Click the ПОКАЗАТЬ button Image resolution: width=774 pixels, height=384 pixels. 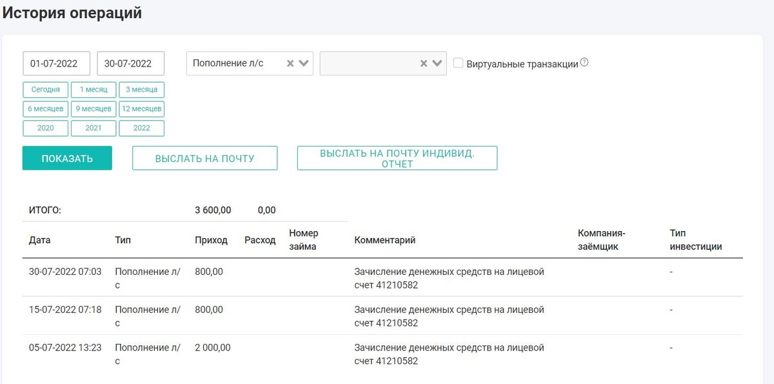tap(67, 158)
